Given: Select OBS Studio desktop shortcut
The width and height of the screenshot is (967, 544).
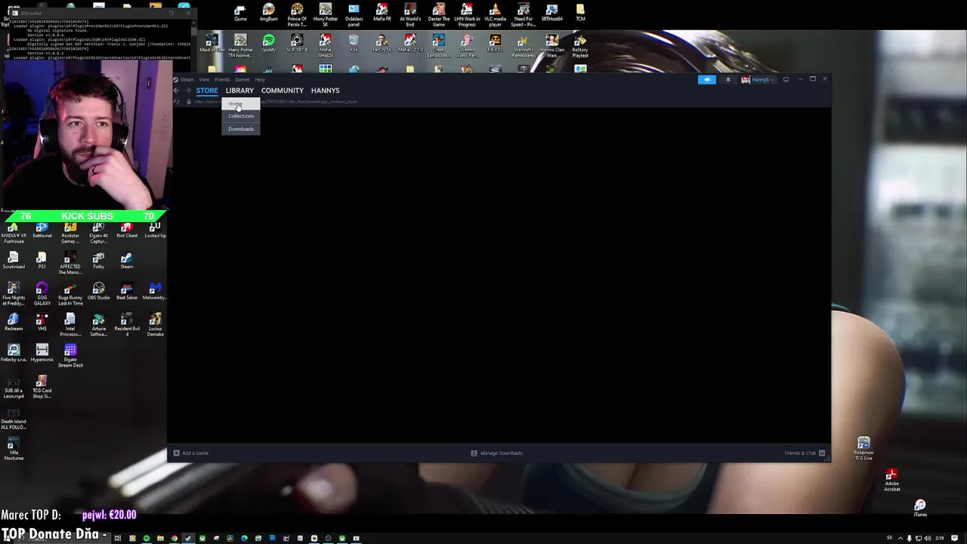Looking at the screenshot, I should click(98, 292).
